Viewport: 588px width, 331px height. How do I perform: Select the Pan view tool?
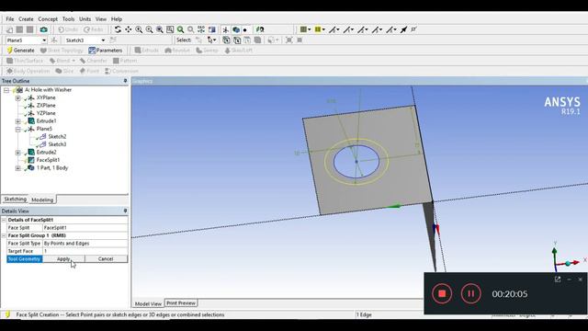[129, 29]
